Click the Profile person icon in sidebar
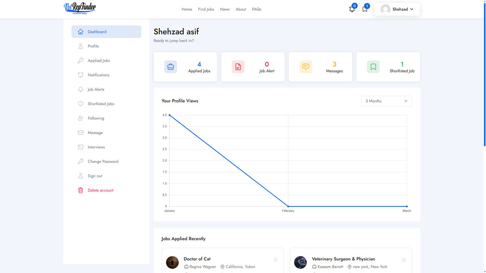The width and height of the screenshot is (486, 273). 80,46
